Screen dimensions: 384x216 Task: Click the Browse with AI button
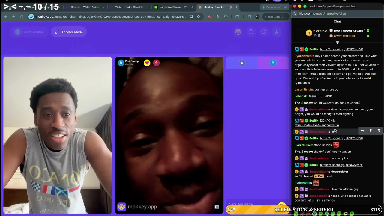pyautogui.click(x=274, y=7)
